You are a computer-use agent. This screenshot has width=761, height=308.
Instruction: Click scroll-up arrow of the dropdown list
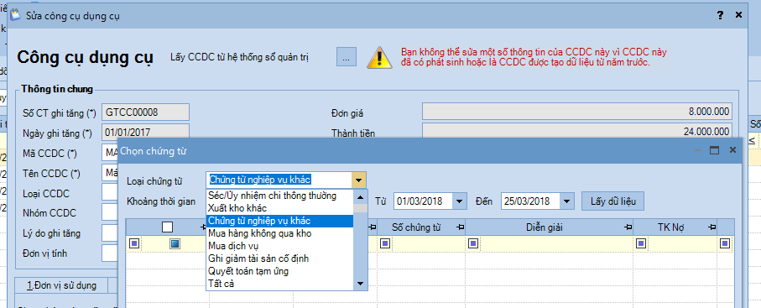[x=360, y=196]
